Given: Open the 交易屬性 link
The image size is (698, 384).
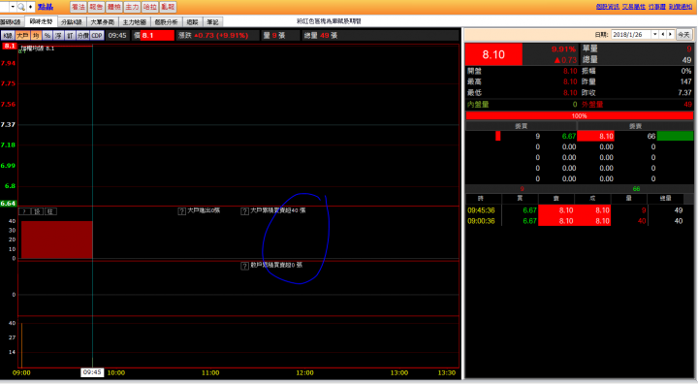Looking at the screenshot, I should pos(633,7).
